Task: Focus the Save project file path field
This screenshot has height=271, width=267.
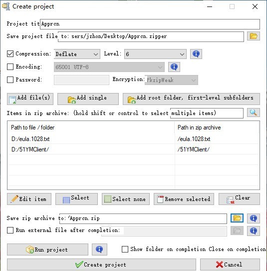Action: pos(151,36)
